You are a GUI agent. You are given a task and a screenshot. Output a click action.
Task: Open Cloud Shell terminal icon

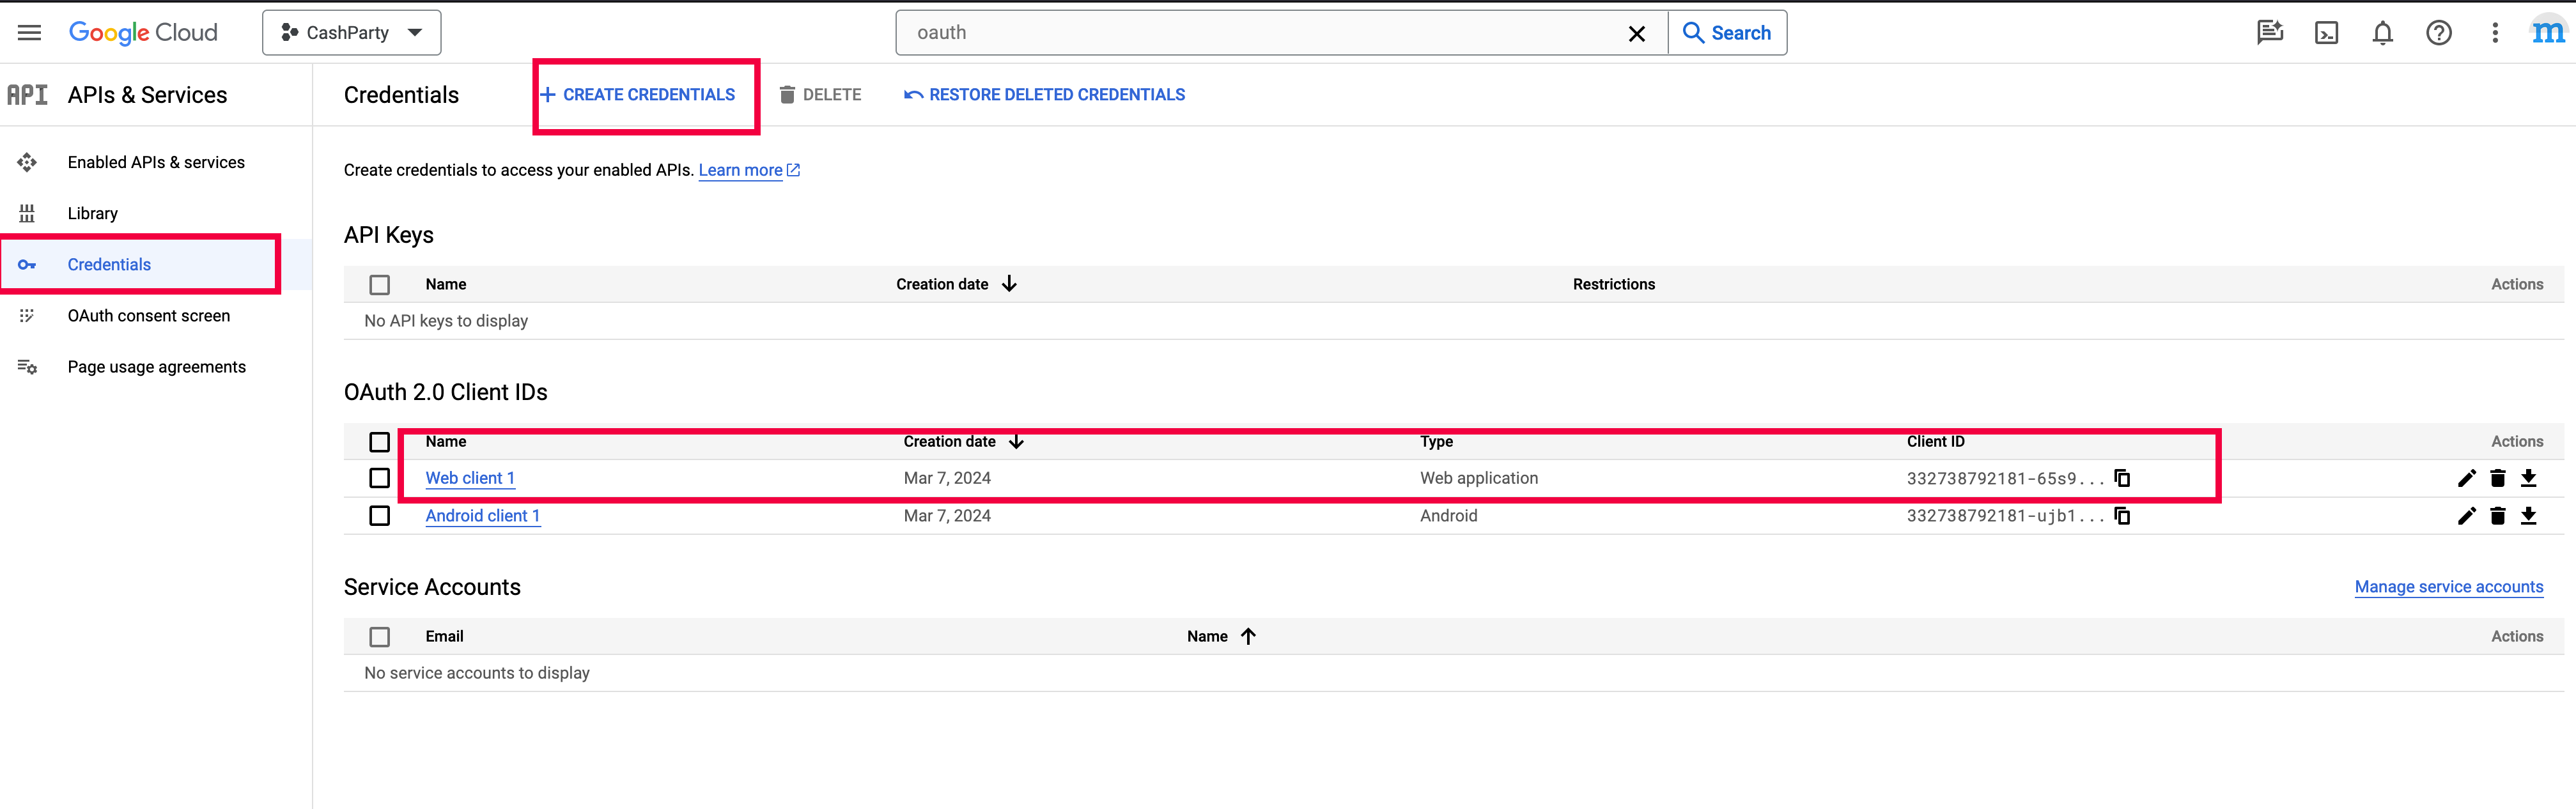(2326, 33)
